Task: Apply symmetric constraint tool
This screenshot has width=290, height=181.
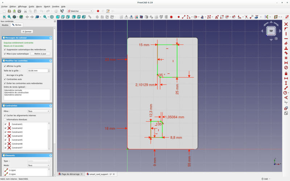Action: click(x=286, y=63)
